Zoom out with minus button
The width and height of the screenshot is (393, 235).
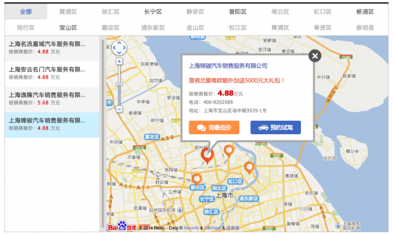[119, 109]
